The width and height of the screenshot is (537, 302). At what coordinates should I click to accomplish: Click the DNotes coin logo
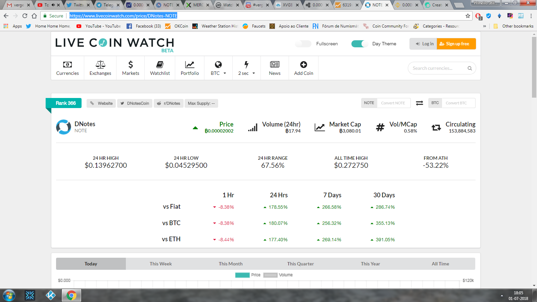click(x=63, y=127)
